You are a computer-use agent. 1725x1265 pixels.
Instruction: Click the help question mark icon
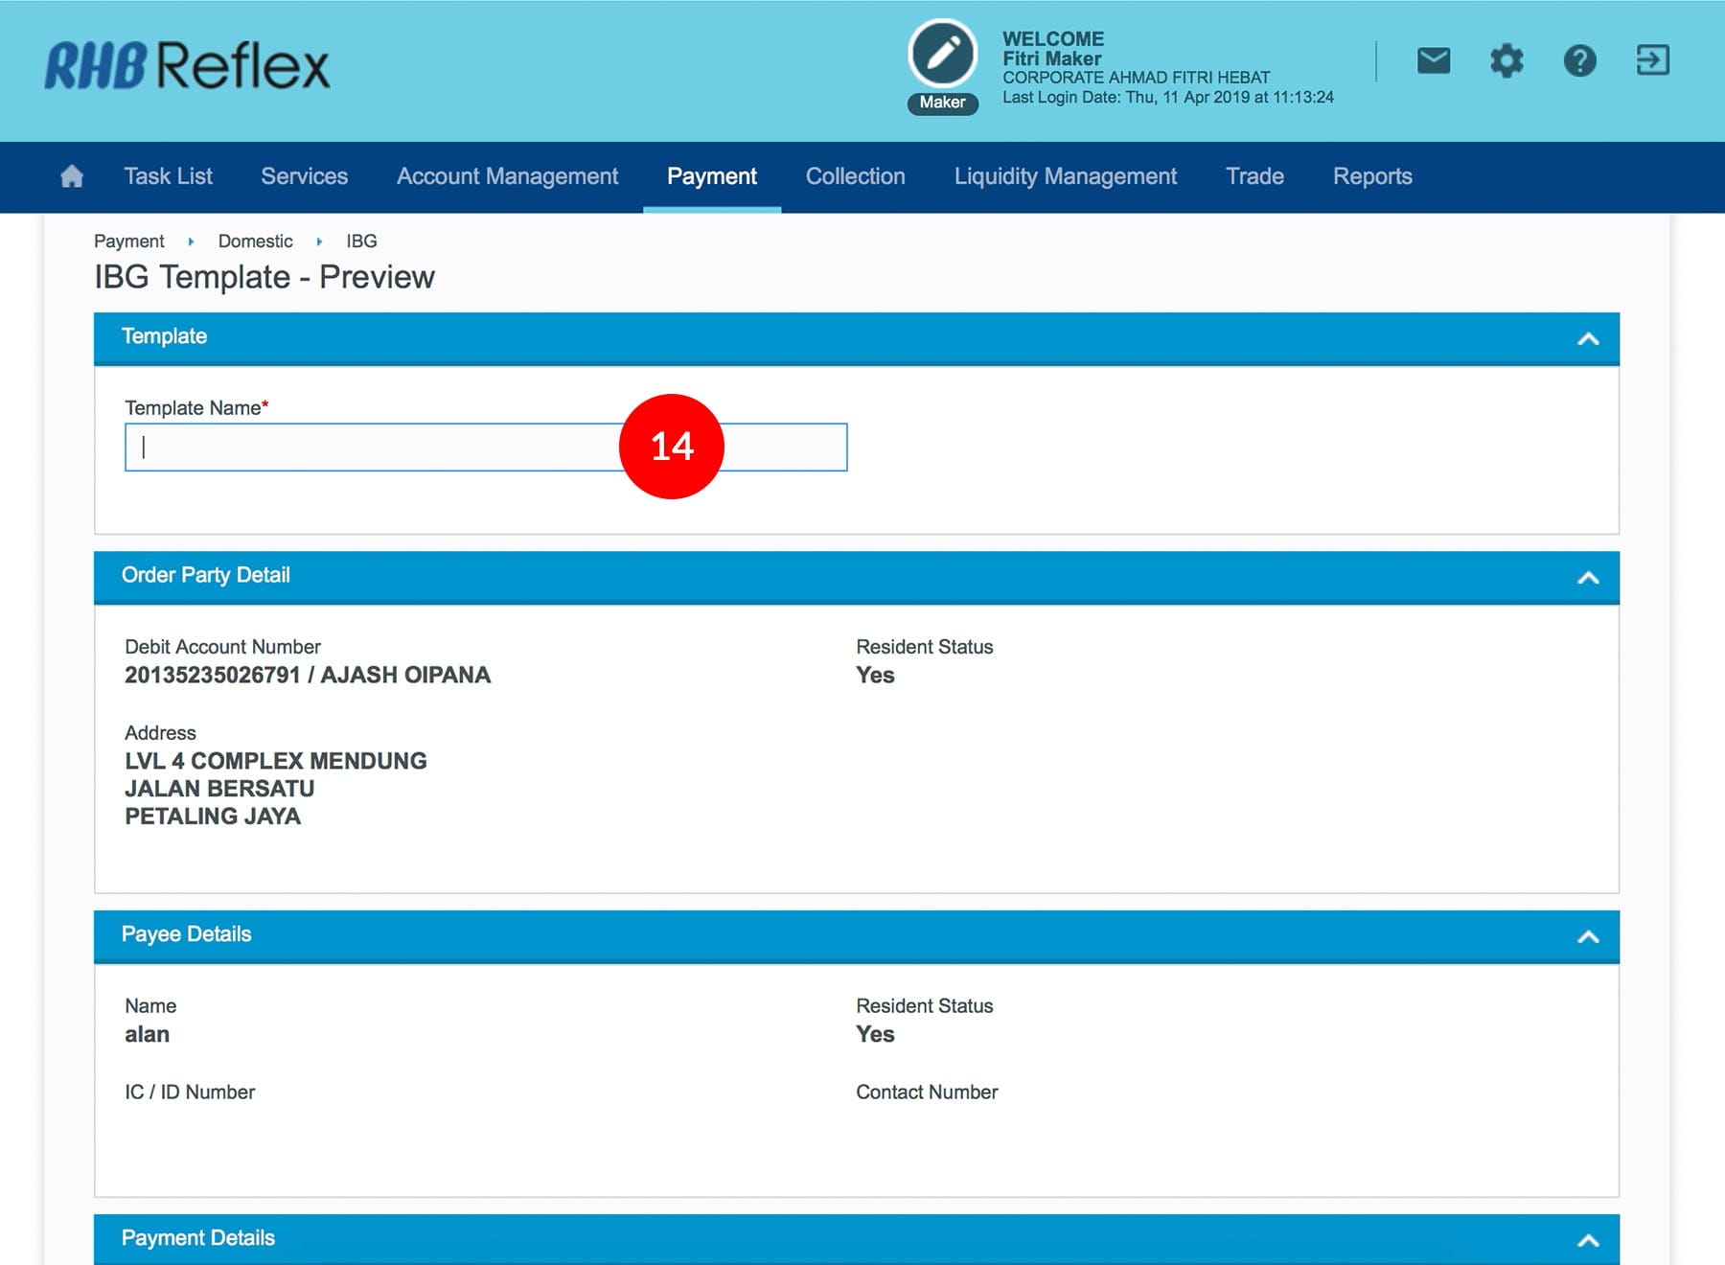[1579, 61]
